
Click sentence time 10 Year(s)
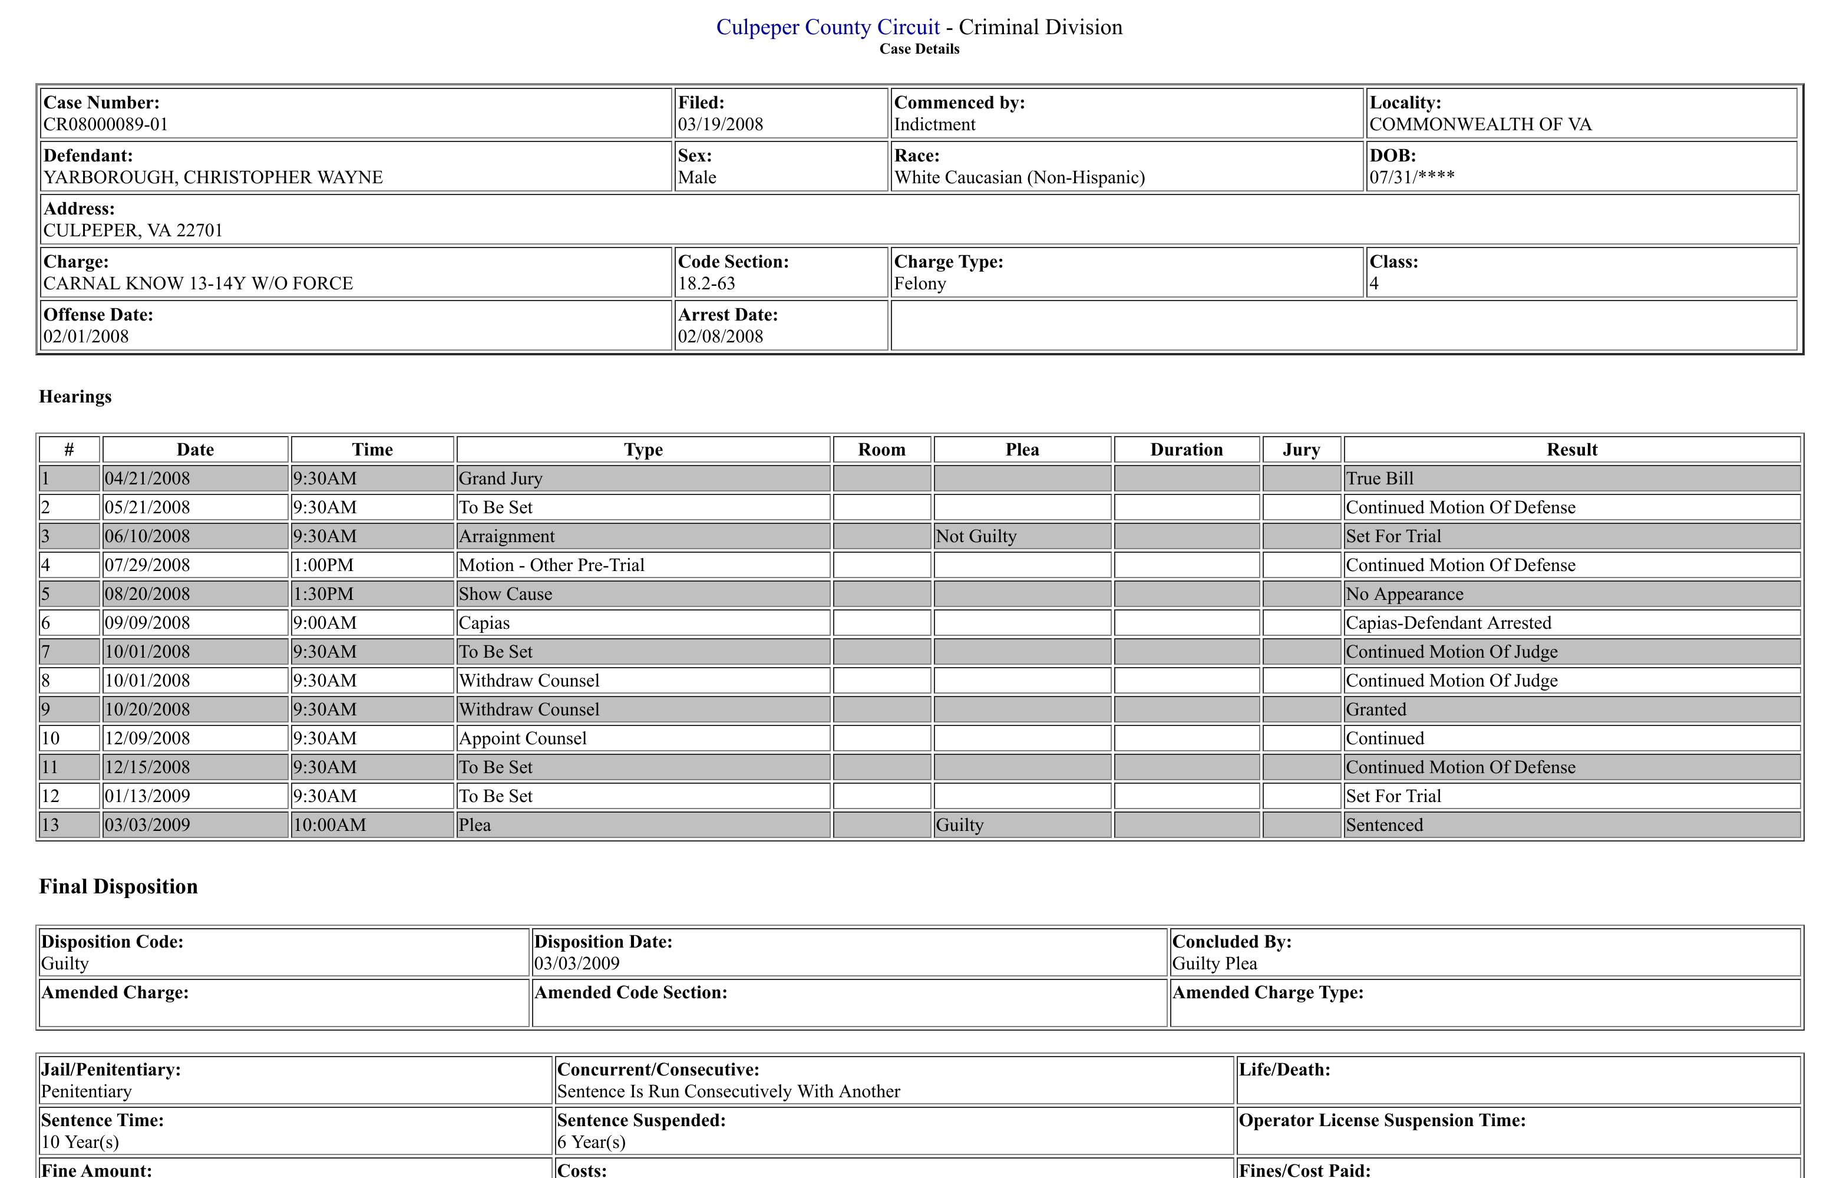pyautogui.click(x=80, y=1142)
